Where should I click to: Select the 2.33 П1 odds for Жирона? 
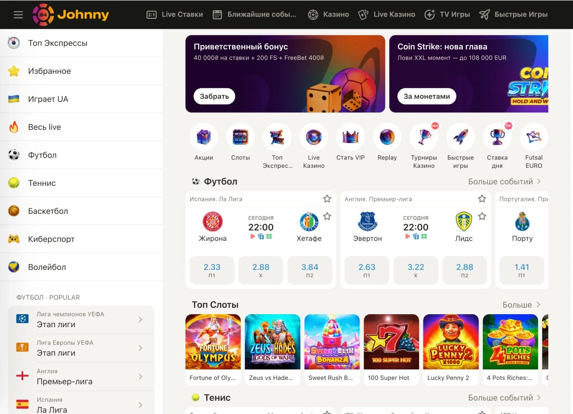tap(212, 270)
